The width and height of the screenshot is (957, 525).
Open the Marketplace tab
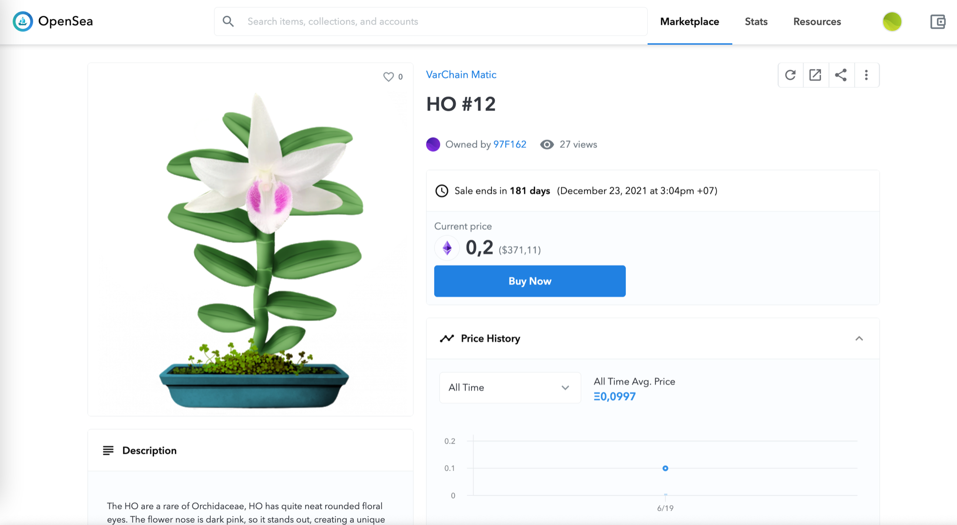point(689,21)
